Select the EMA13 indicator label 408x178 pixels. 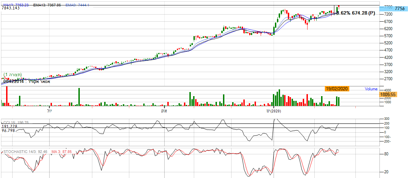(x=47, y=5)
